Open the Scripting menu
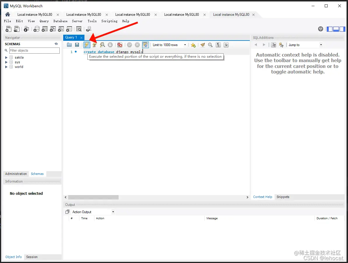 click(109, 21)
